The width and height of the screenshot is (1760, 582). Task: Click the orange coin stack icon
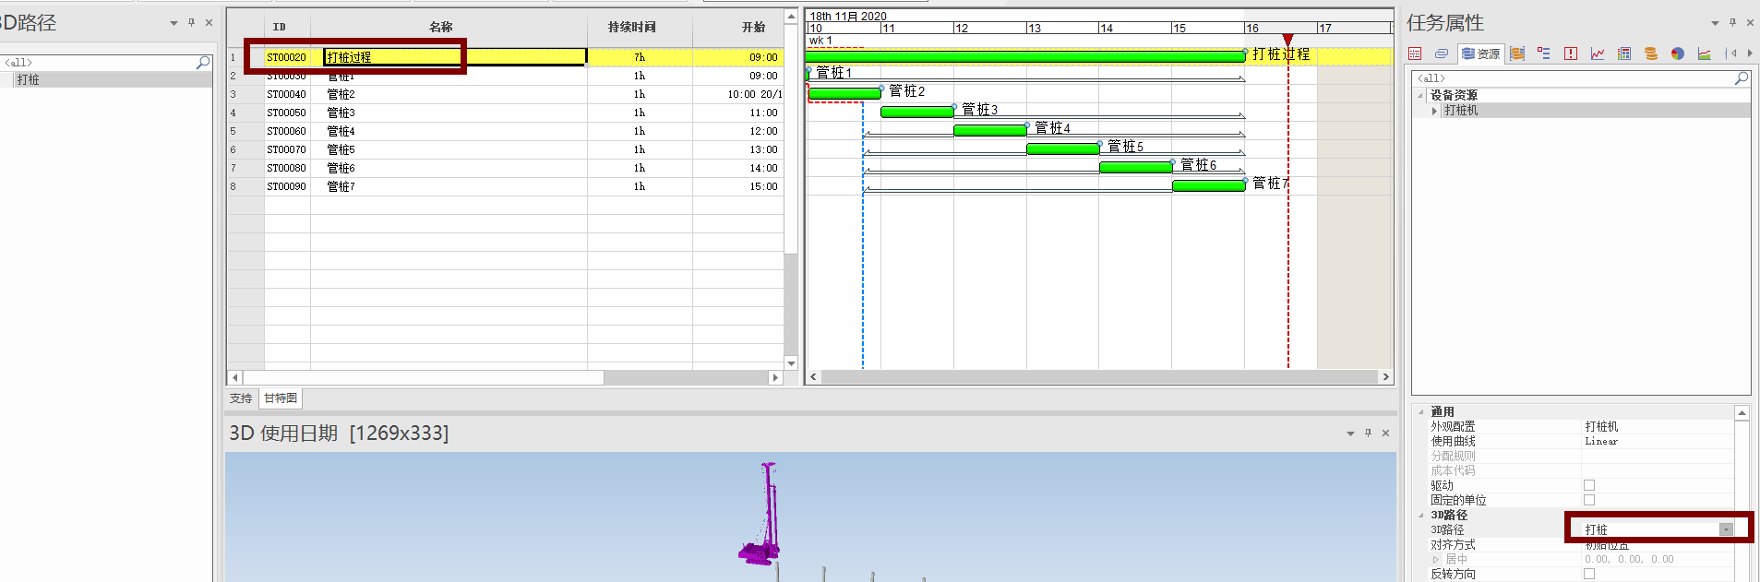(x=1651, y=53)
